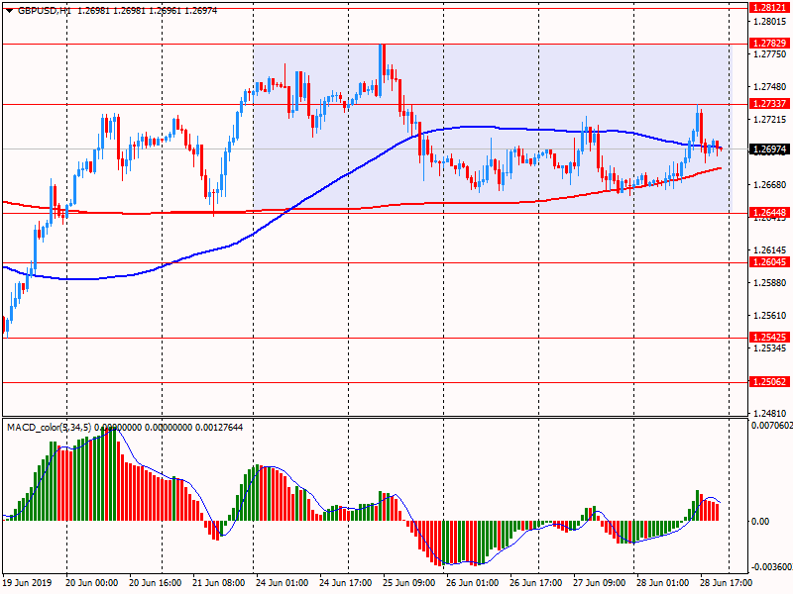Select the 1.25425 red price level tag

pyautogui.click(x=769, y=338)
